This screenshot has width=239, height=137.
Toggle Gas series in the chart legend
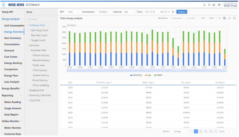(x=148, y=75)
